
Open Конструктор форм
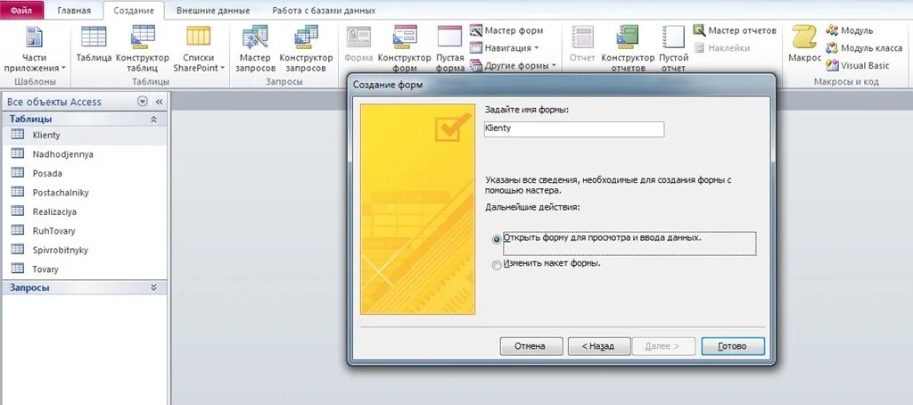pos(404,48)
